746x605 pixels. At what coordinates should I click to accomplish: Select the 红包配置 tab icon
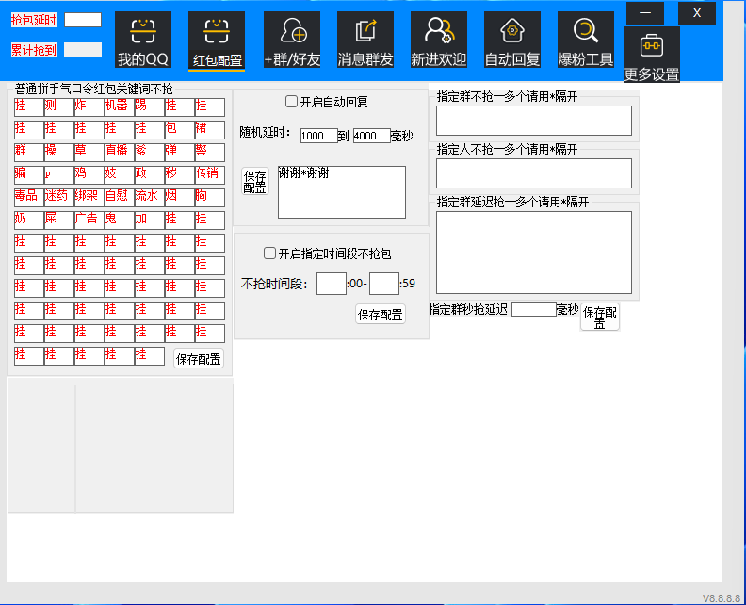point(217,41)
